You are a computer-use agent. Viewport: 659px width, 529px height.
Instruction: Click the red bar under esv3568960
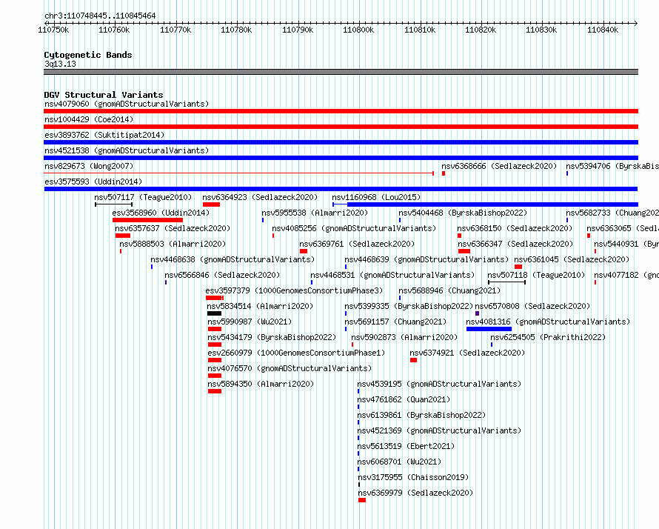click(x=147, y=220)
